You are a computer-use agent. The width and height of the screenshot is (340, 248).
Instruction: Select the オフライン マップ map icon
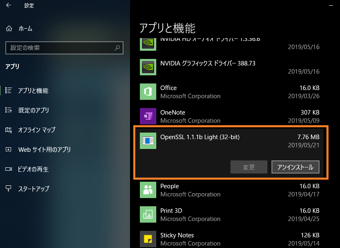point(9,130)
